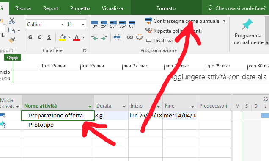Screen dimensions: 269x161
Task: Open the Progetto ribbon tab
Action: coord(80,8)
